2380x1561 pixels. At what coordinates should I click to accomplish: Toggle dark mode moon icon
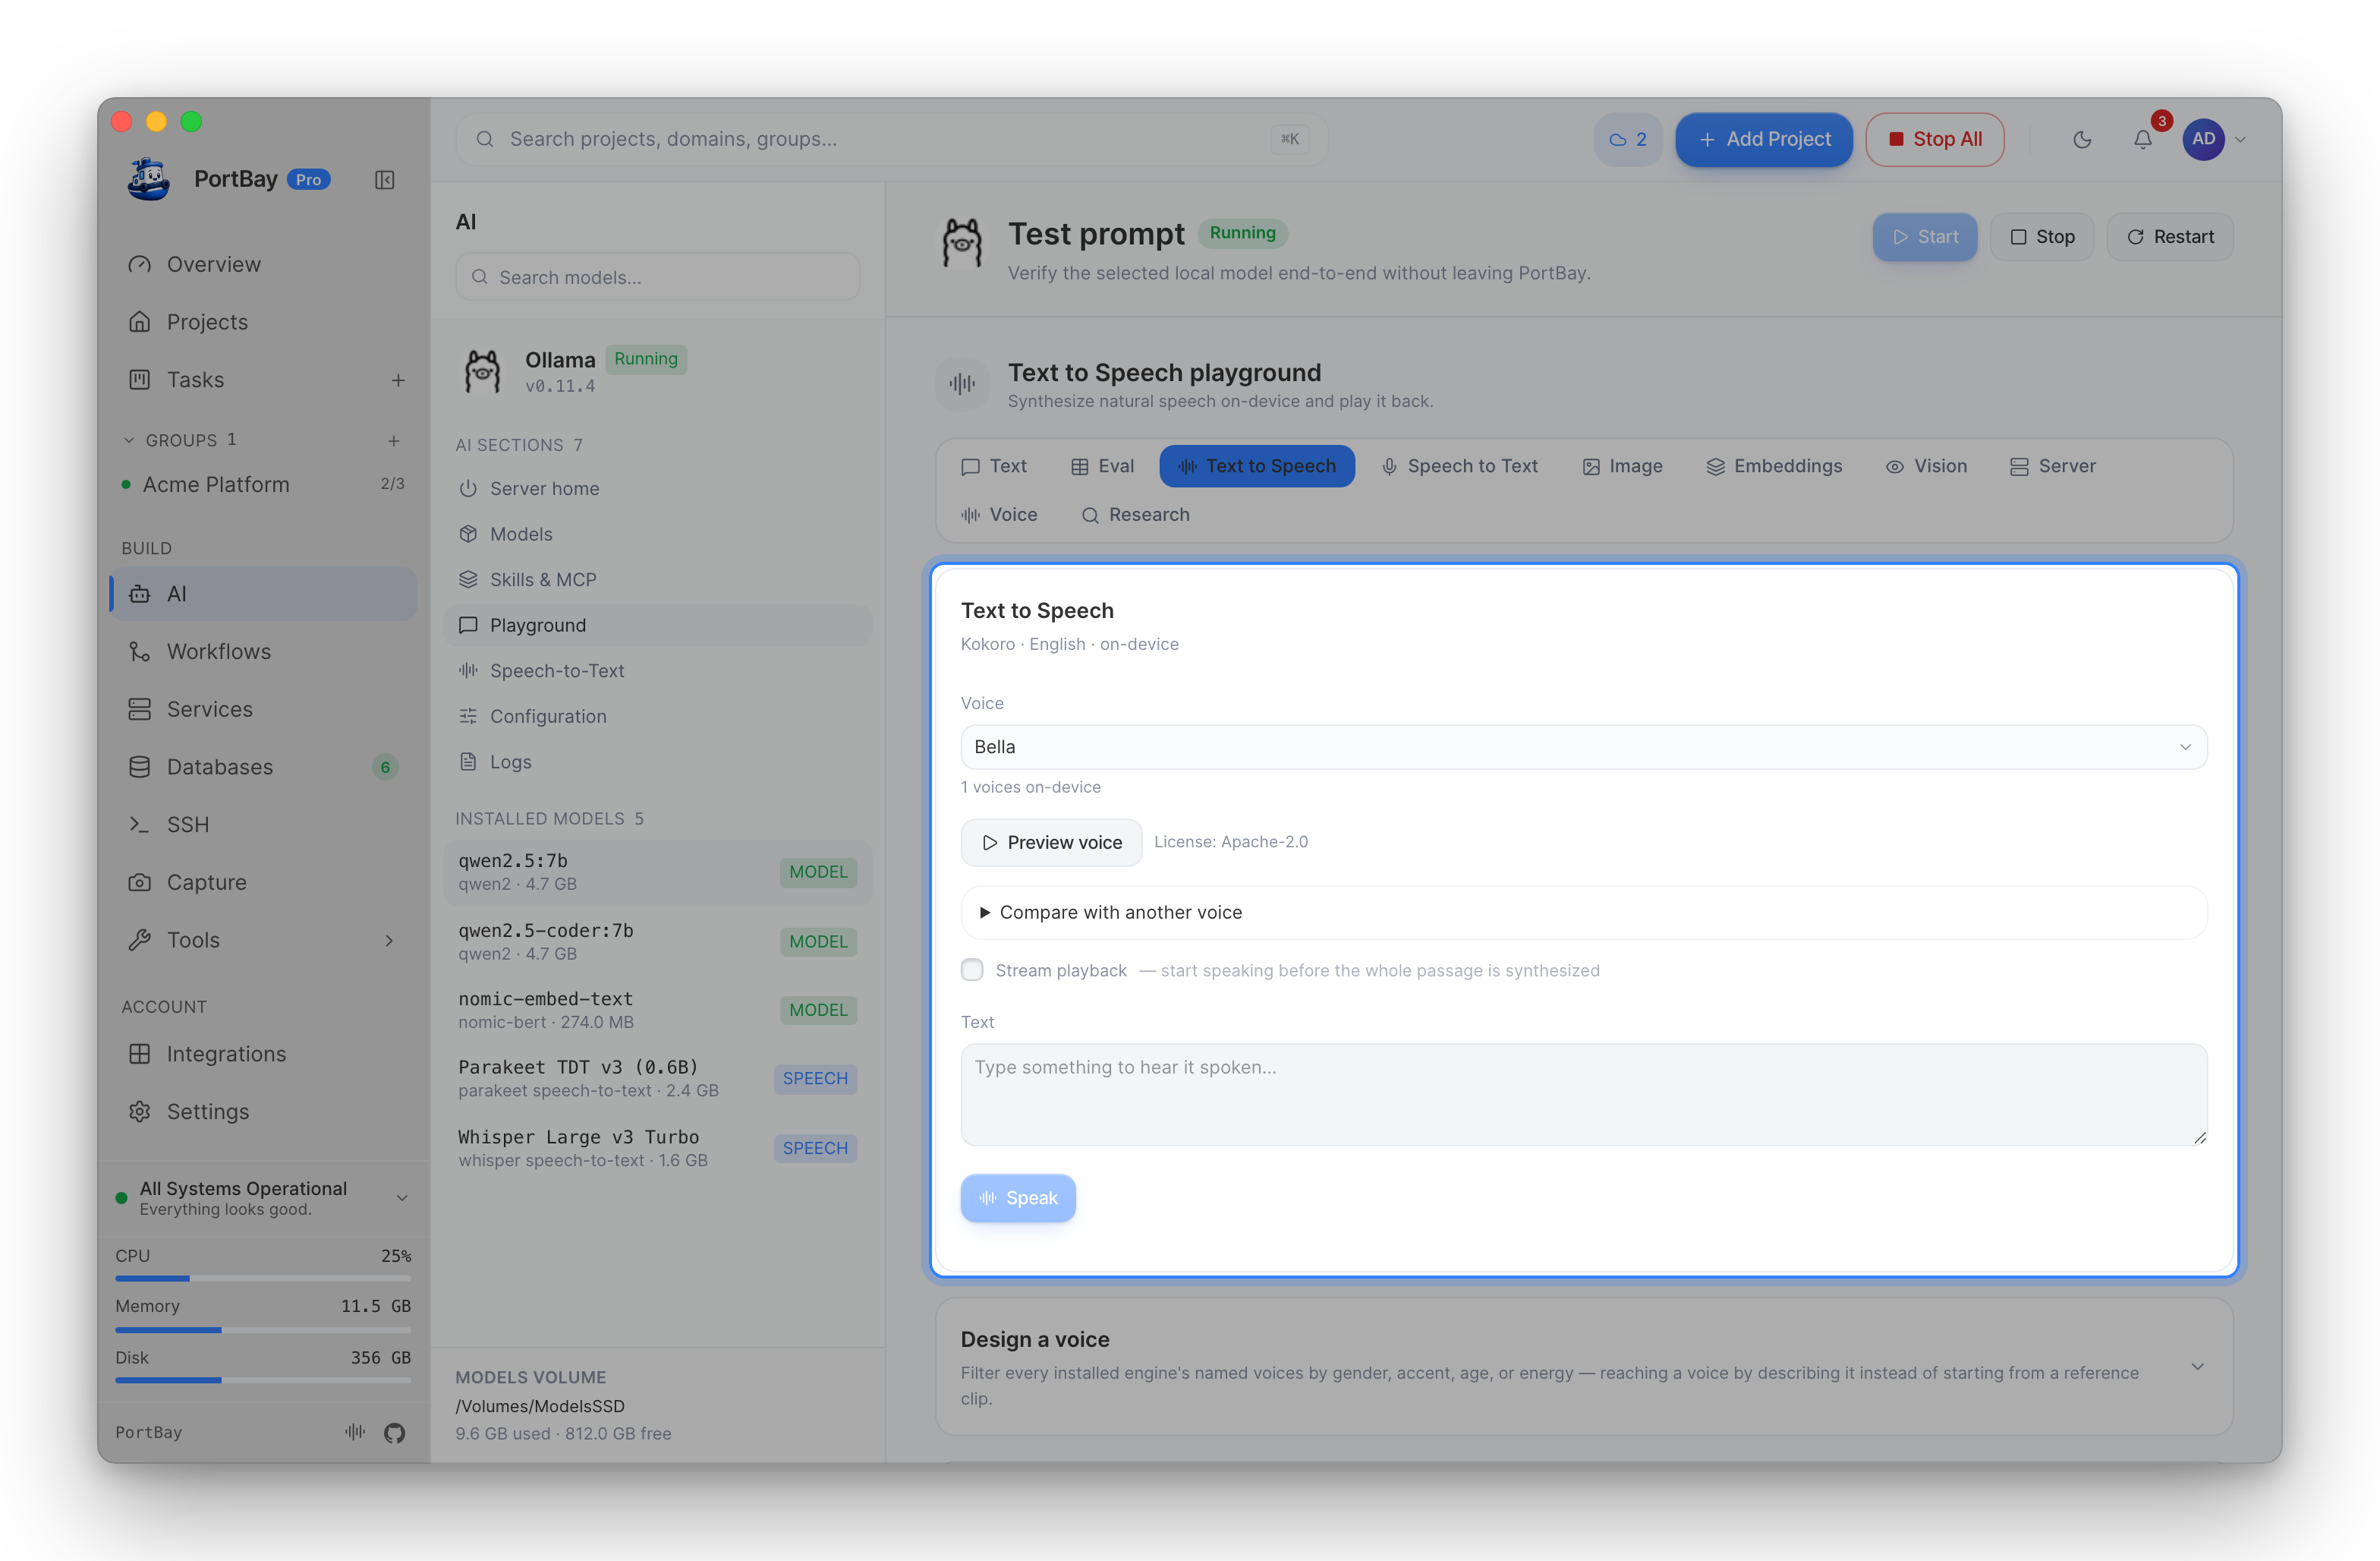pyautogui.click(x=2082, y=139)
